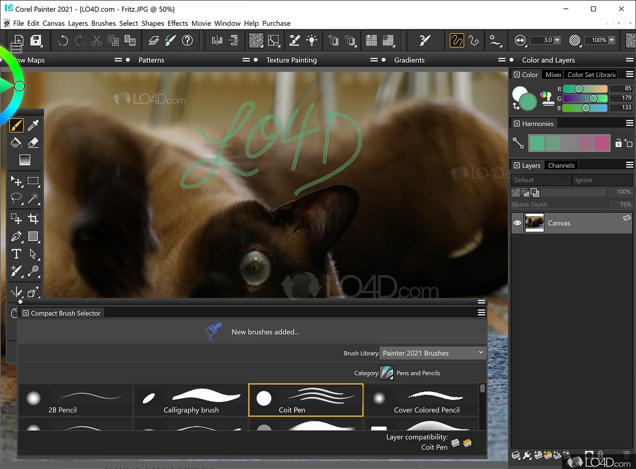Select the Crop tool

click(x=33, y=218)
